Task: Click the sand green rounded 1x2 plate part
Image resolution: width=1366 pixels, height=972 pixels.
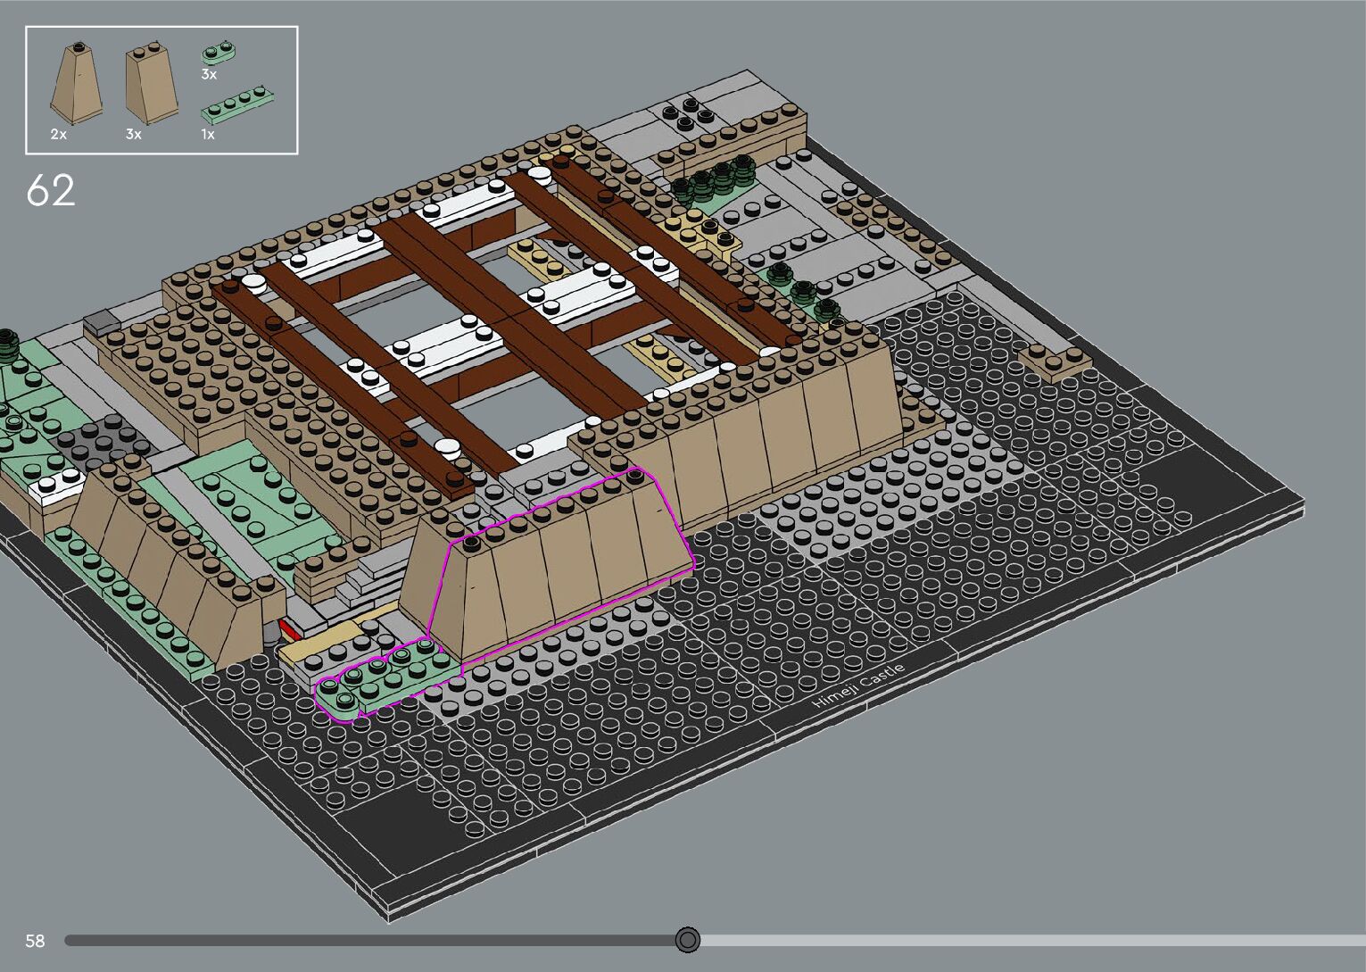Action: pos(220,52)
